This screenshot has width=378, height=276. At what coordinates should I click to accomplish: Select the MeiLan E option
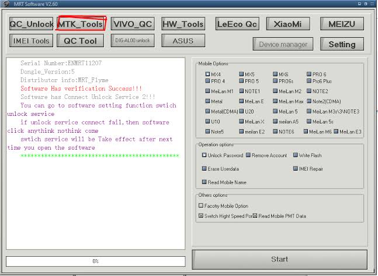pos(241,101)
